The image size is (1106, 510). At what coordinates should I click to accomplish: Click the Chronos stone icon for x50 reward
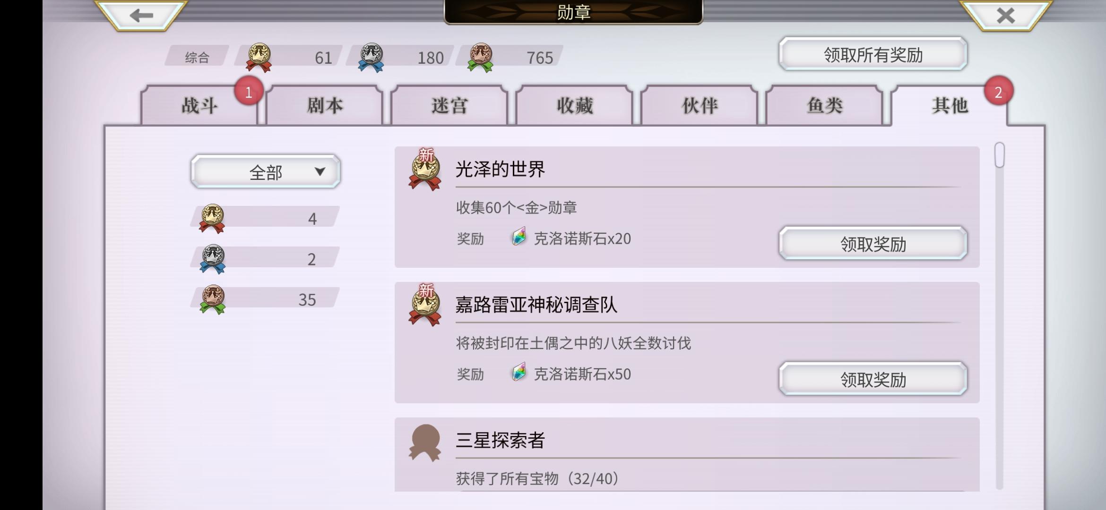[519, 373]
